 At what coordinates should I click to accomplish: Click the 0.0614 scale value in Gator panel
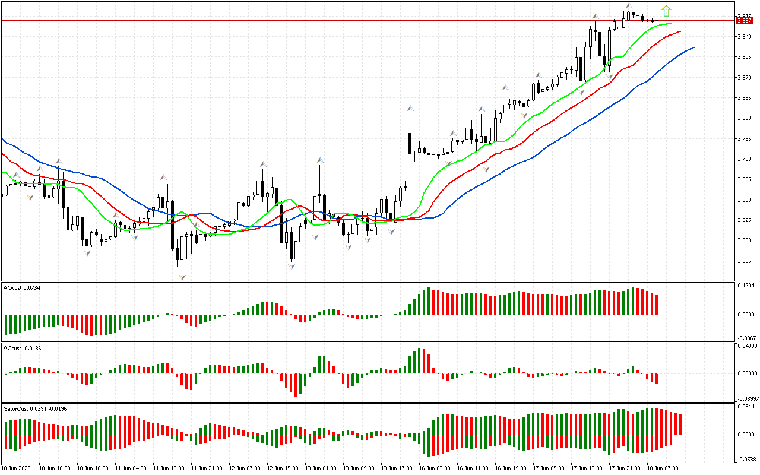(746, 407)
